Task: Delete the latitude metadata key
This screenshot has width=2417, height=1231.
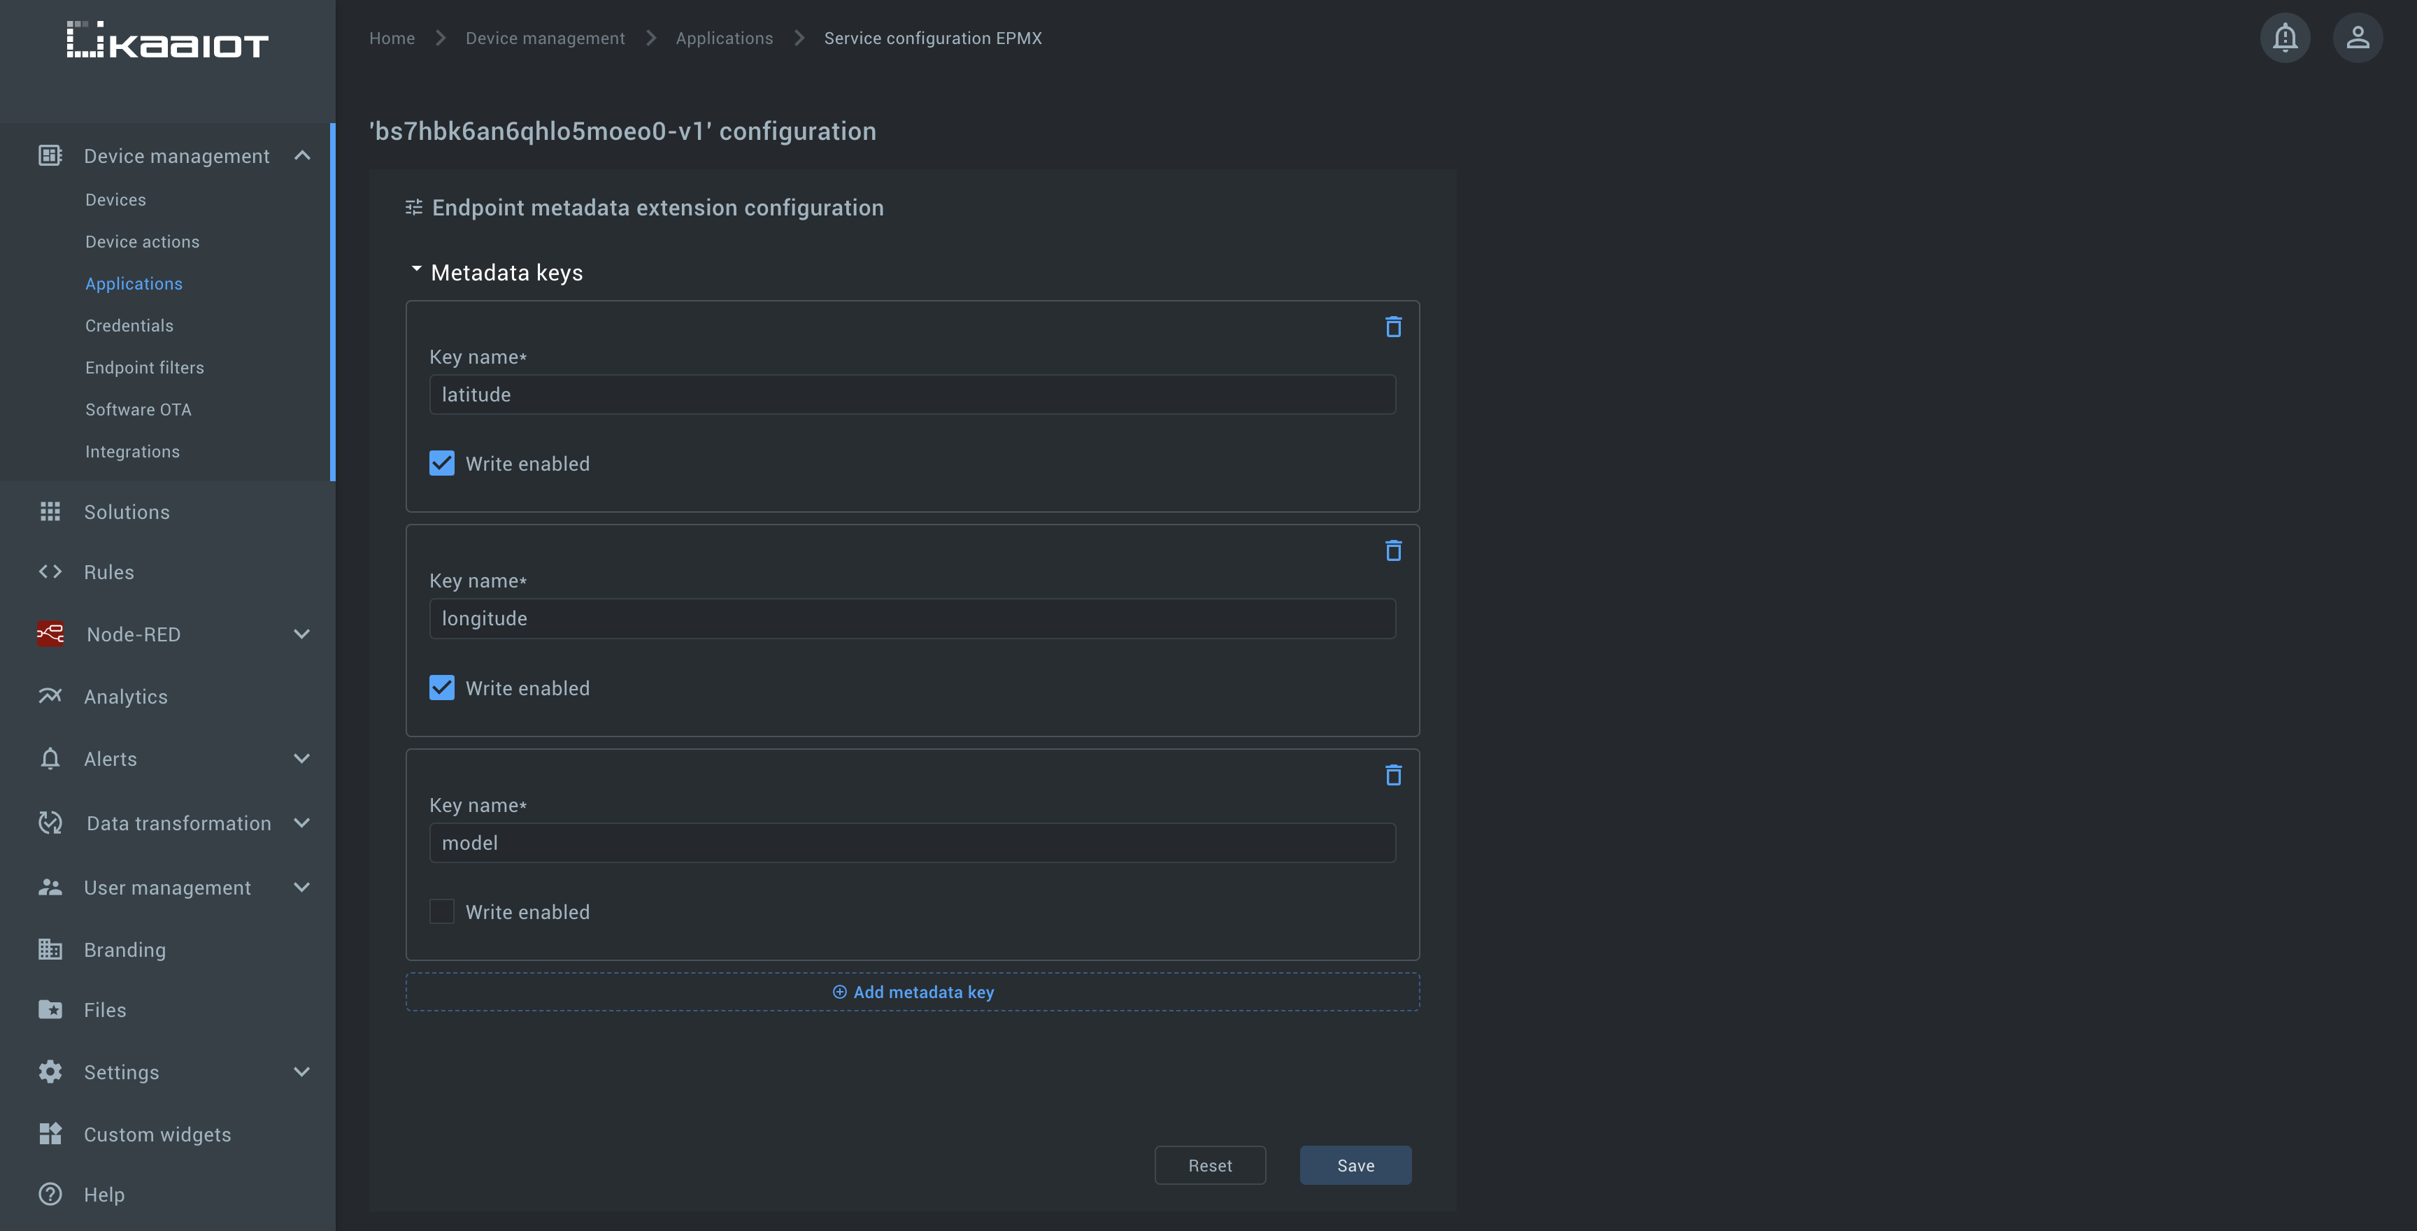Action: [1393, 327]
